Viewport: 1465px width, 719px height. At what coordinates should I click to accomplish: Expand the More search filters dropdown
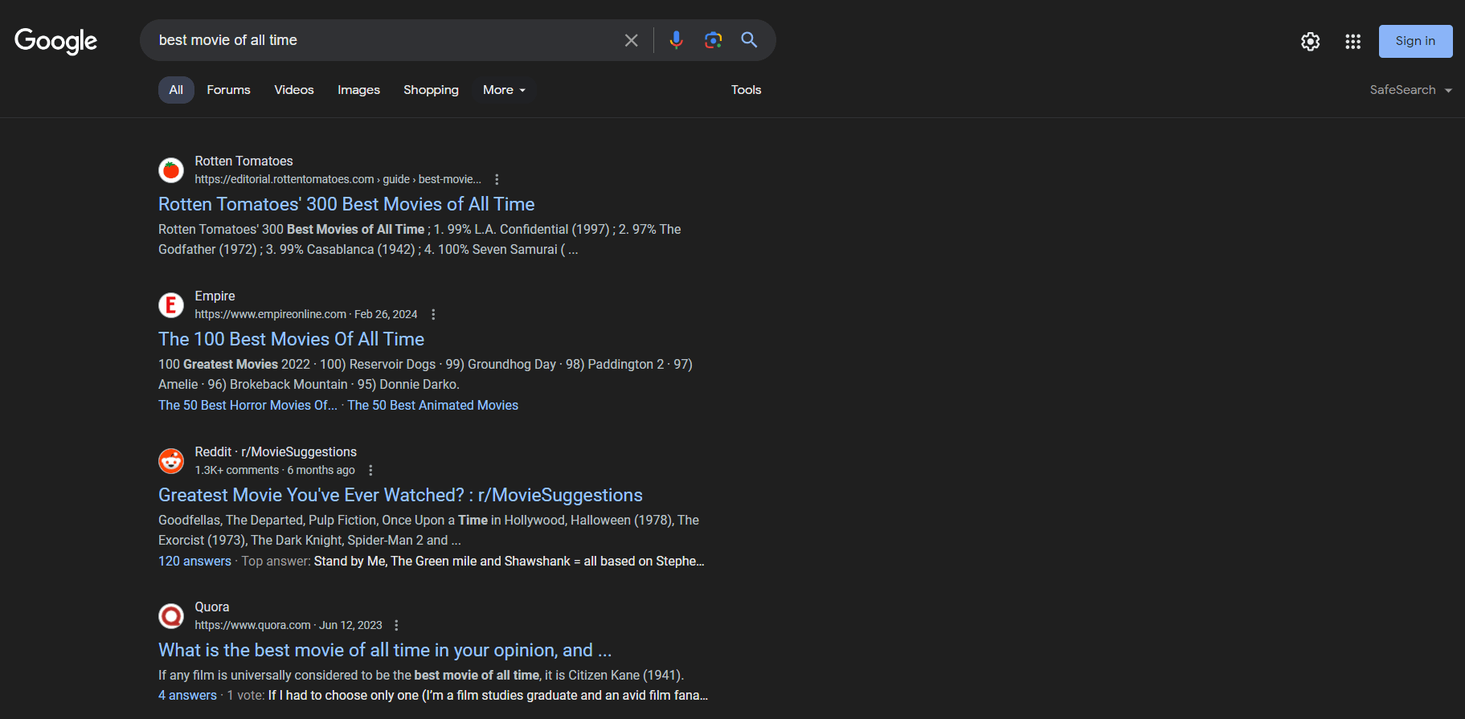504,90
